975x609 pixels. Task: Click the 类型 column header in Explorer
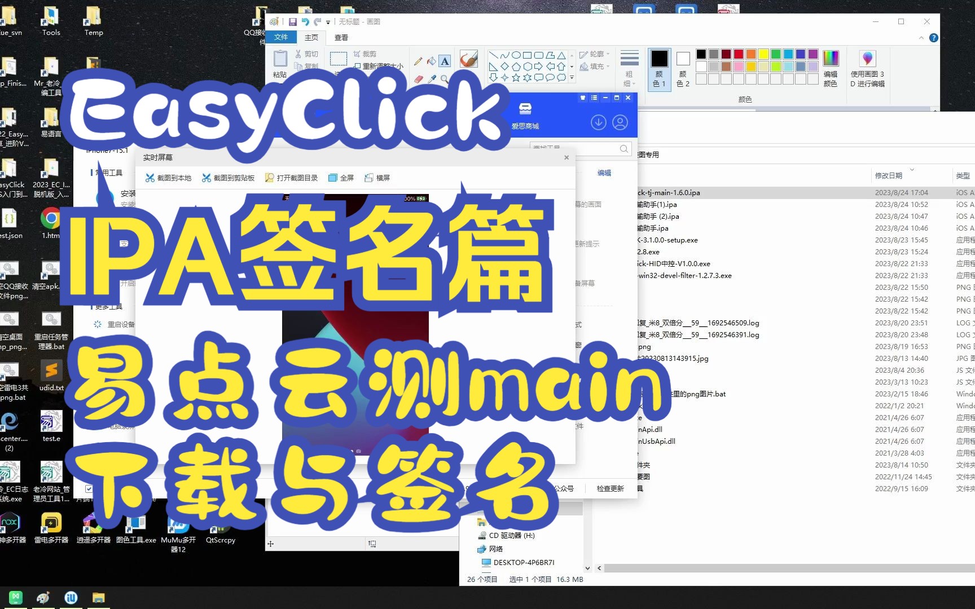click(x=963, y=176)
